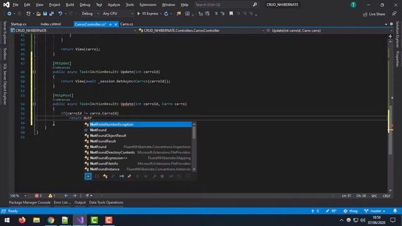Click the bookmark icon in the toolbar
The width and height of the screenshot is (402, 226).
(x=231, y=14)
